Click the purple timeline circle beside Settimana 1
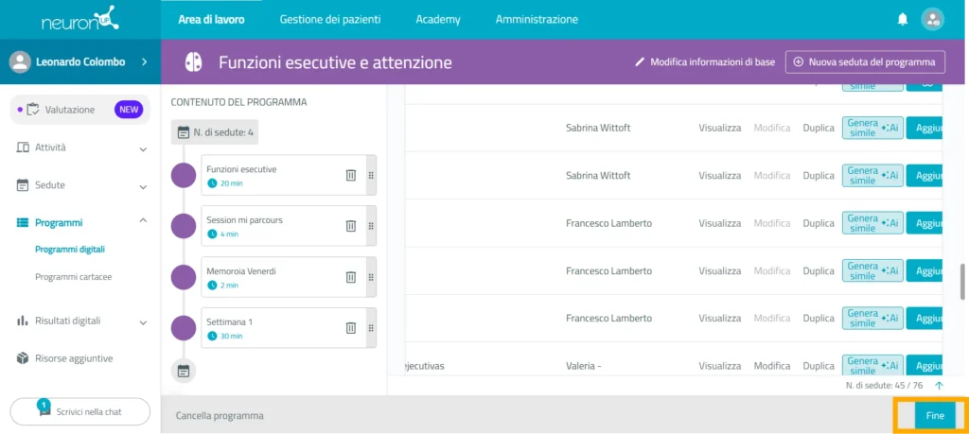969x434 pixels. click(184, 328)
